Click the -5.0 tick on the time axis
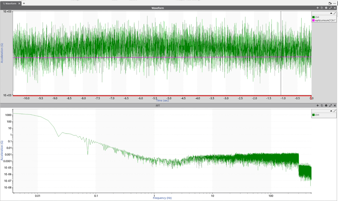The height and width of the screenshot is (201, 338). tap(169, 98)
